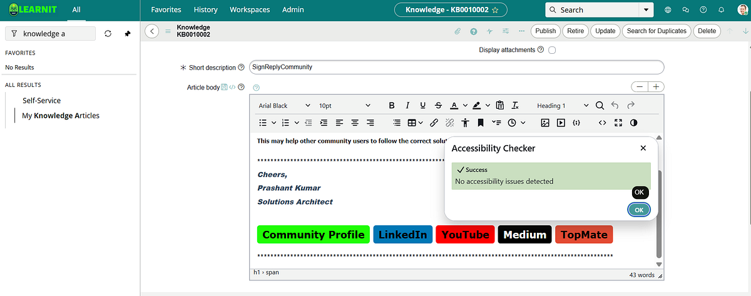The width and height of the screenshot is (751, 296).
Task: Open the Admin menu
Action: click(293, 10)
